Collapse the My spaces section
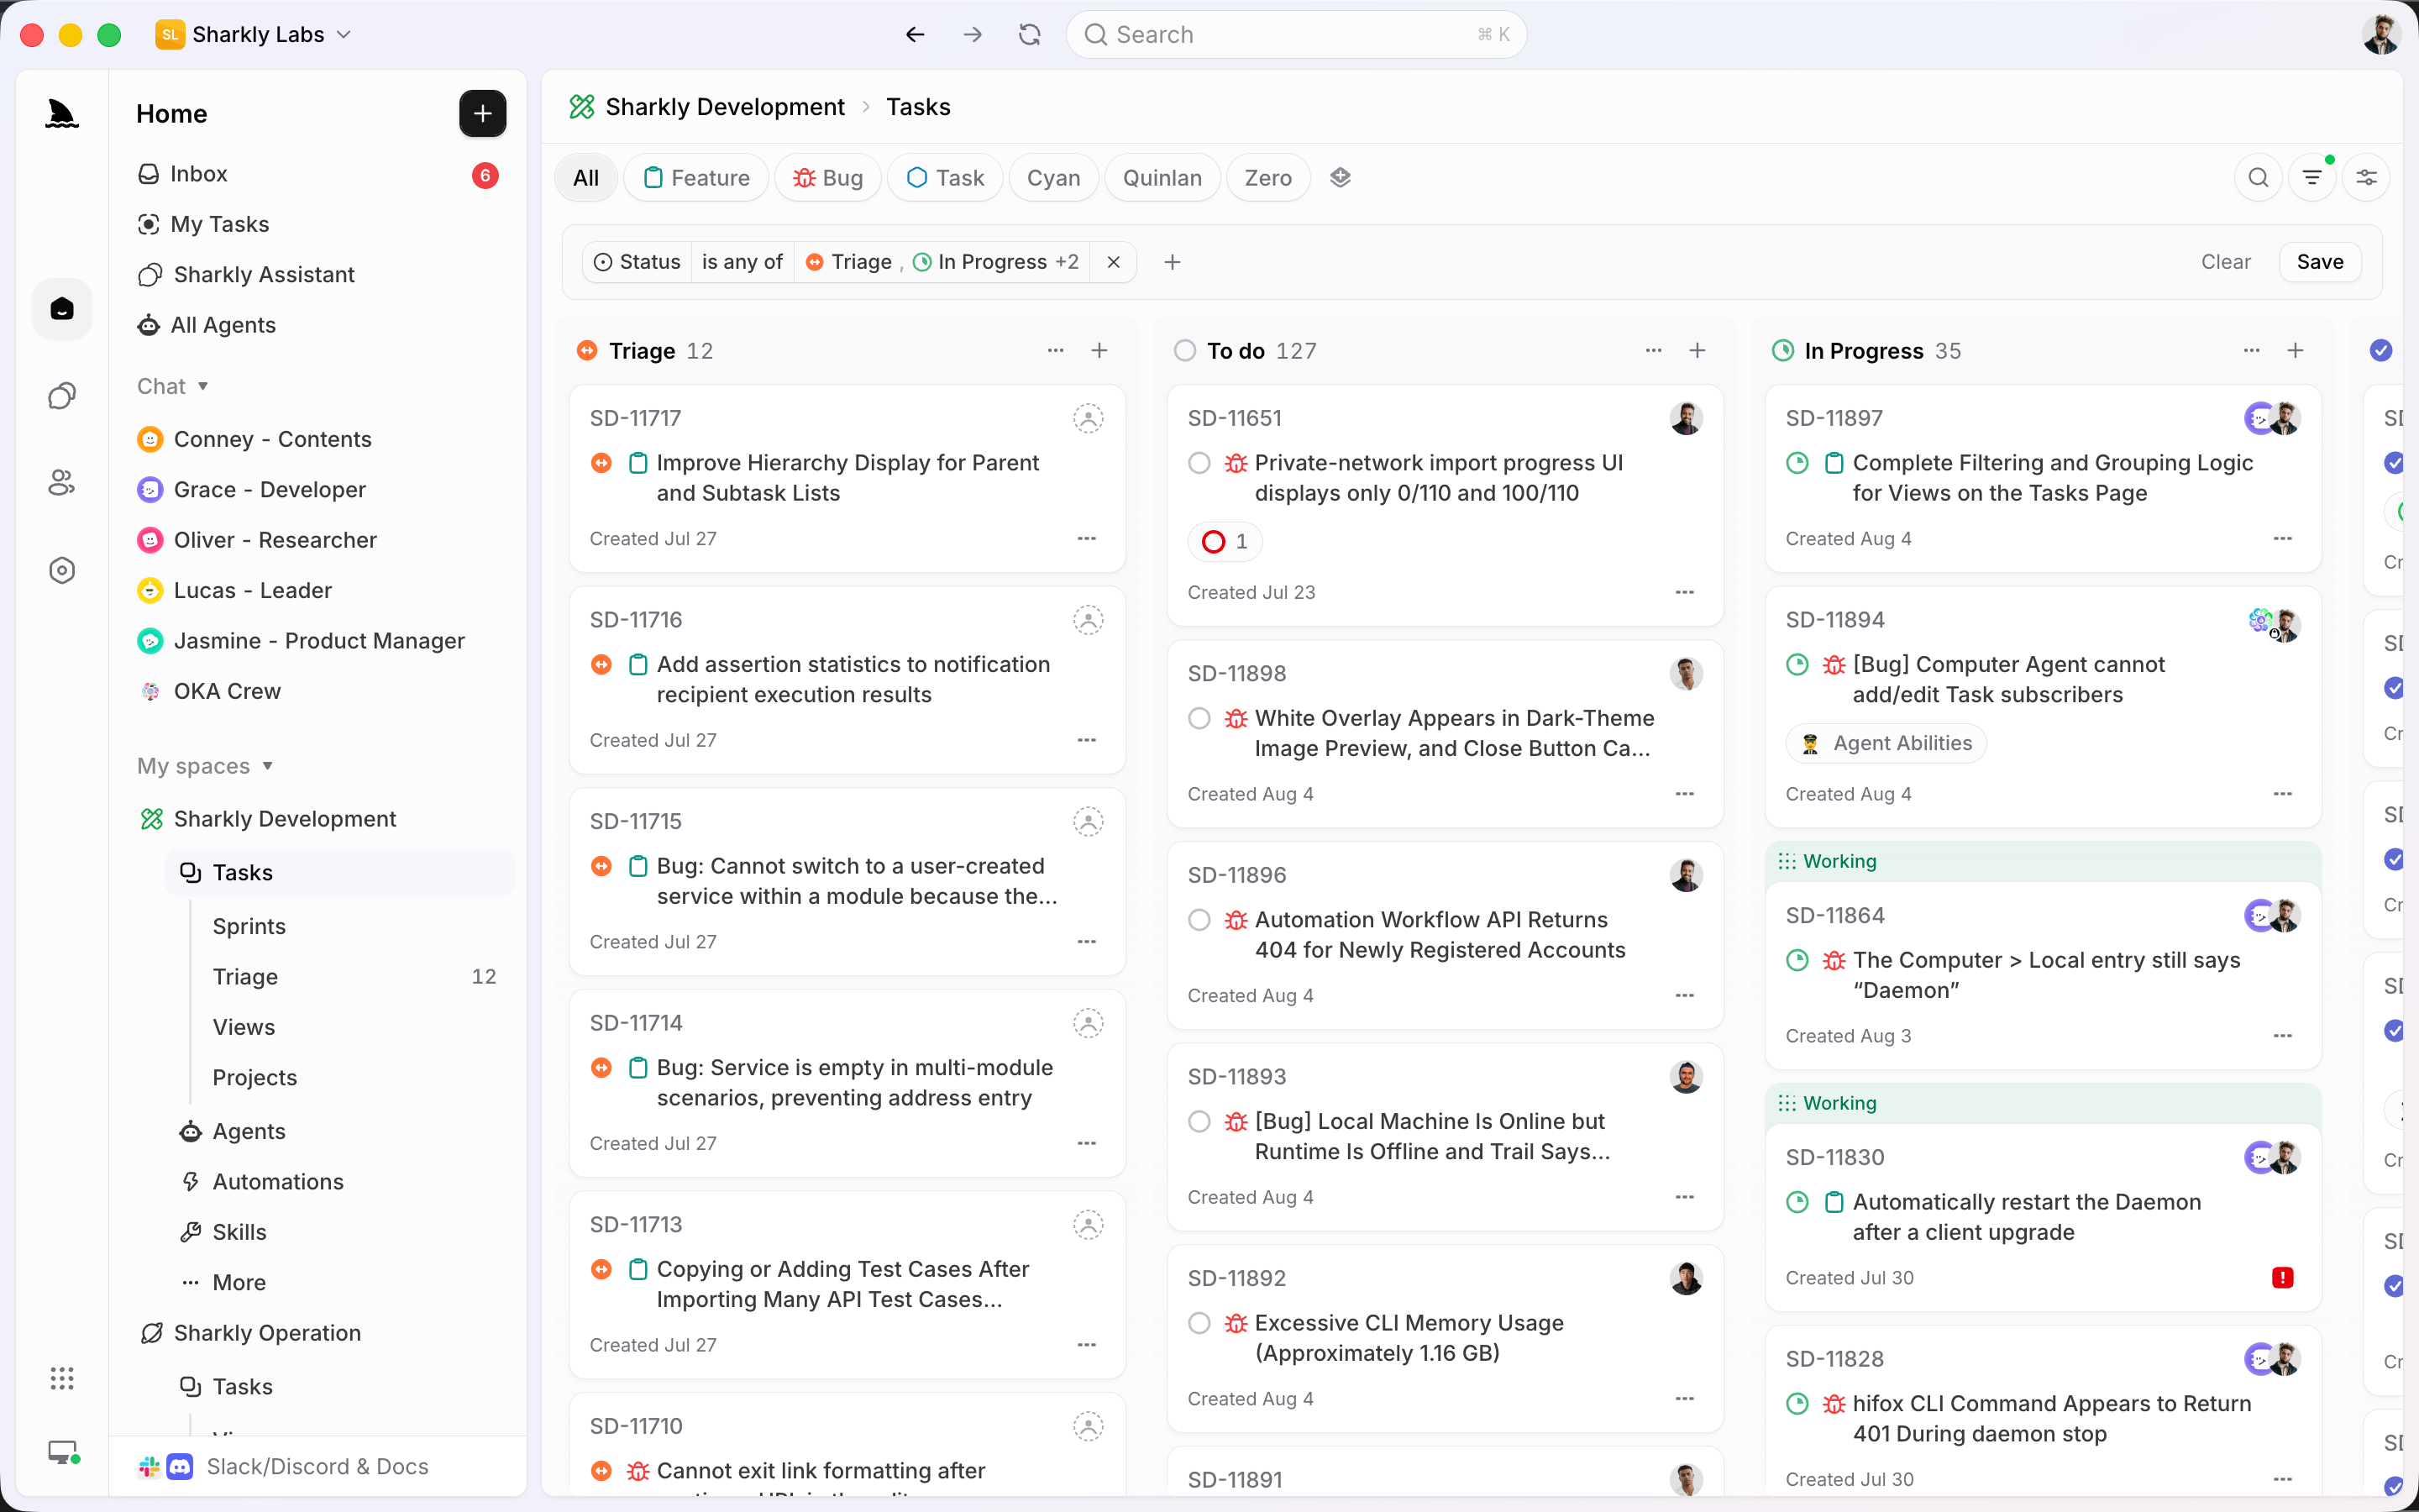2419x1512 pixels. (204, 767)
